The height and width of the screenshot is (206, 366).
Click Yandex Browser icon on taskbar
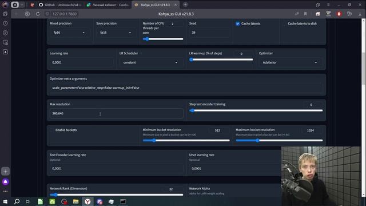click(x=87, y=201)
